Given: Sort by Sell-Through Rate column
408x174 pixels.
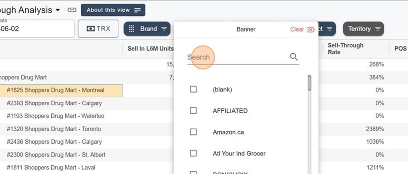Looking at the screenshot, I should [x=345, y=49].
